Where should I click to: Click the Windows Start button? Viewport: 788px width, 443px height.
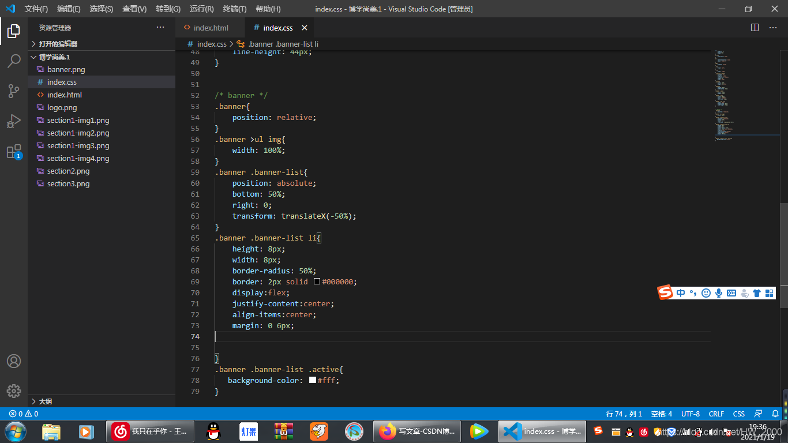click(x=16, y=431)
